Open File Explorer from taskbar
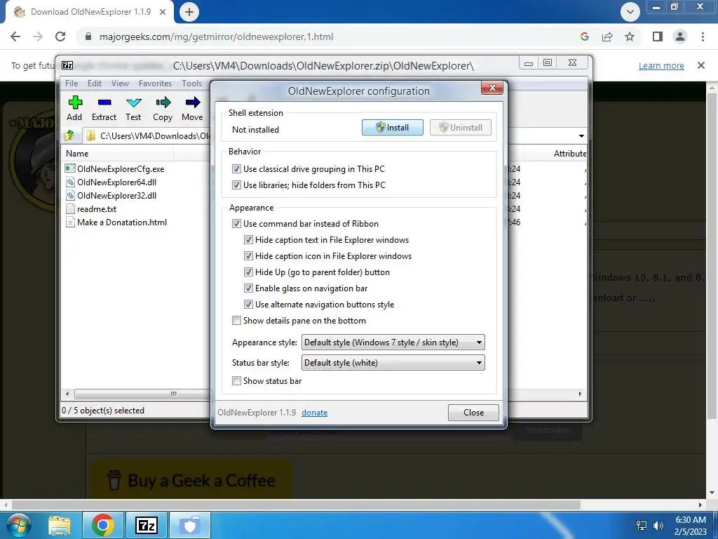 point(60,525)
